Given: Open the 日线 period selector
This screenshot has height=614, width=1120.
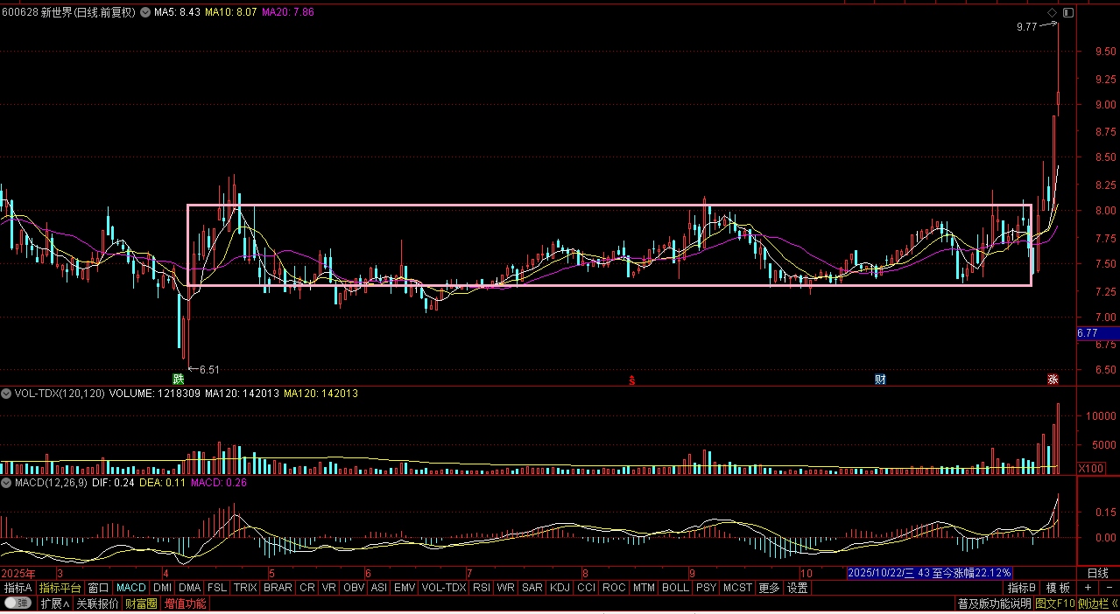Looking at the screenshot, I should pos(1097,573).
